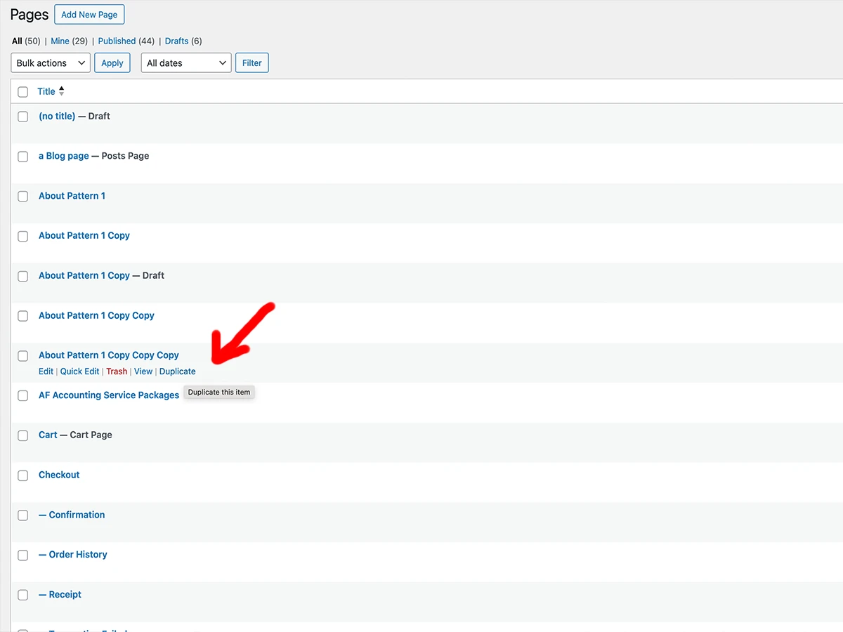Click the View row action link
843x632 pixels.
click(x=143, y=371)
